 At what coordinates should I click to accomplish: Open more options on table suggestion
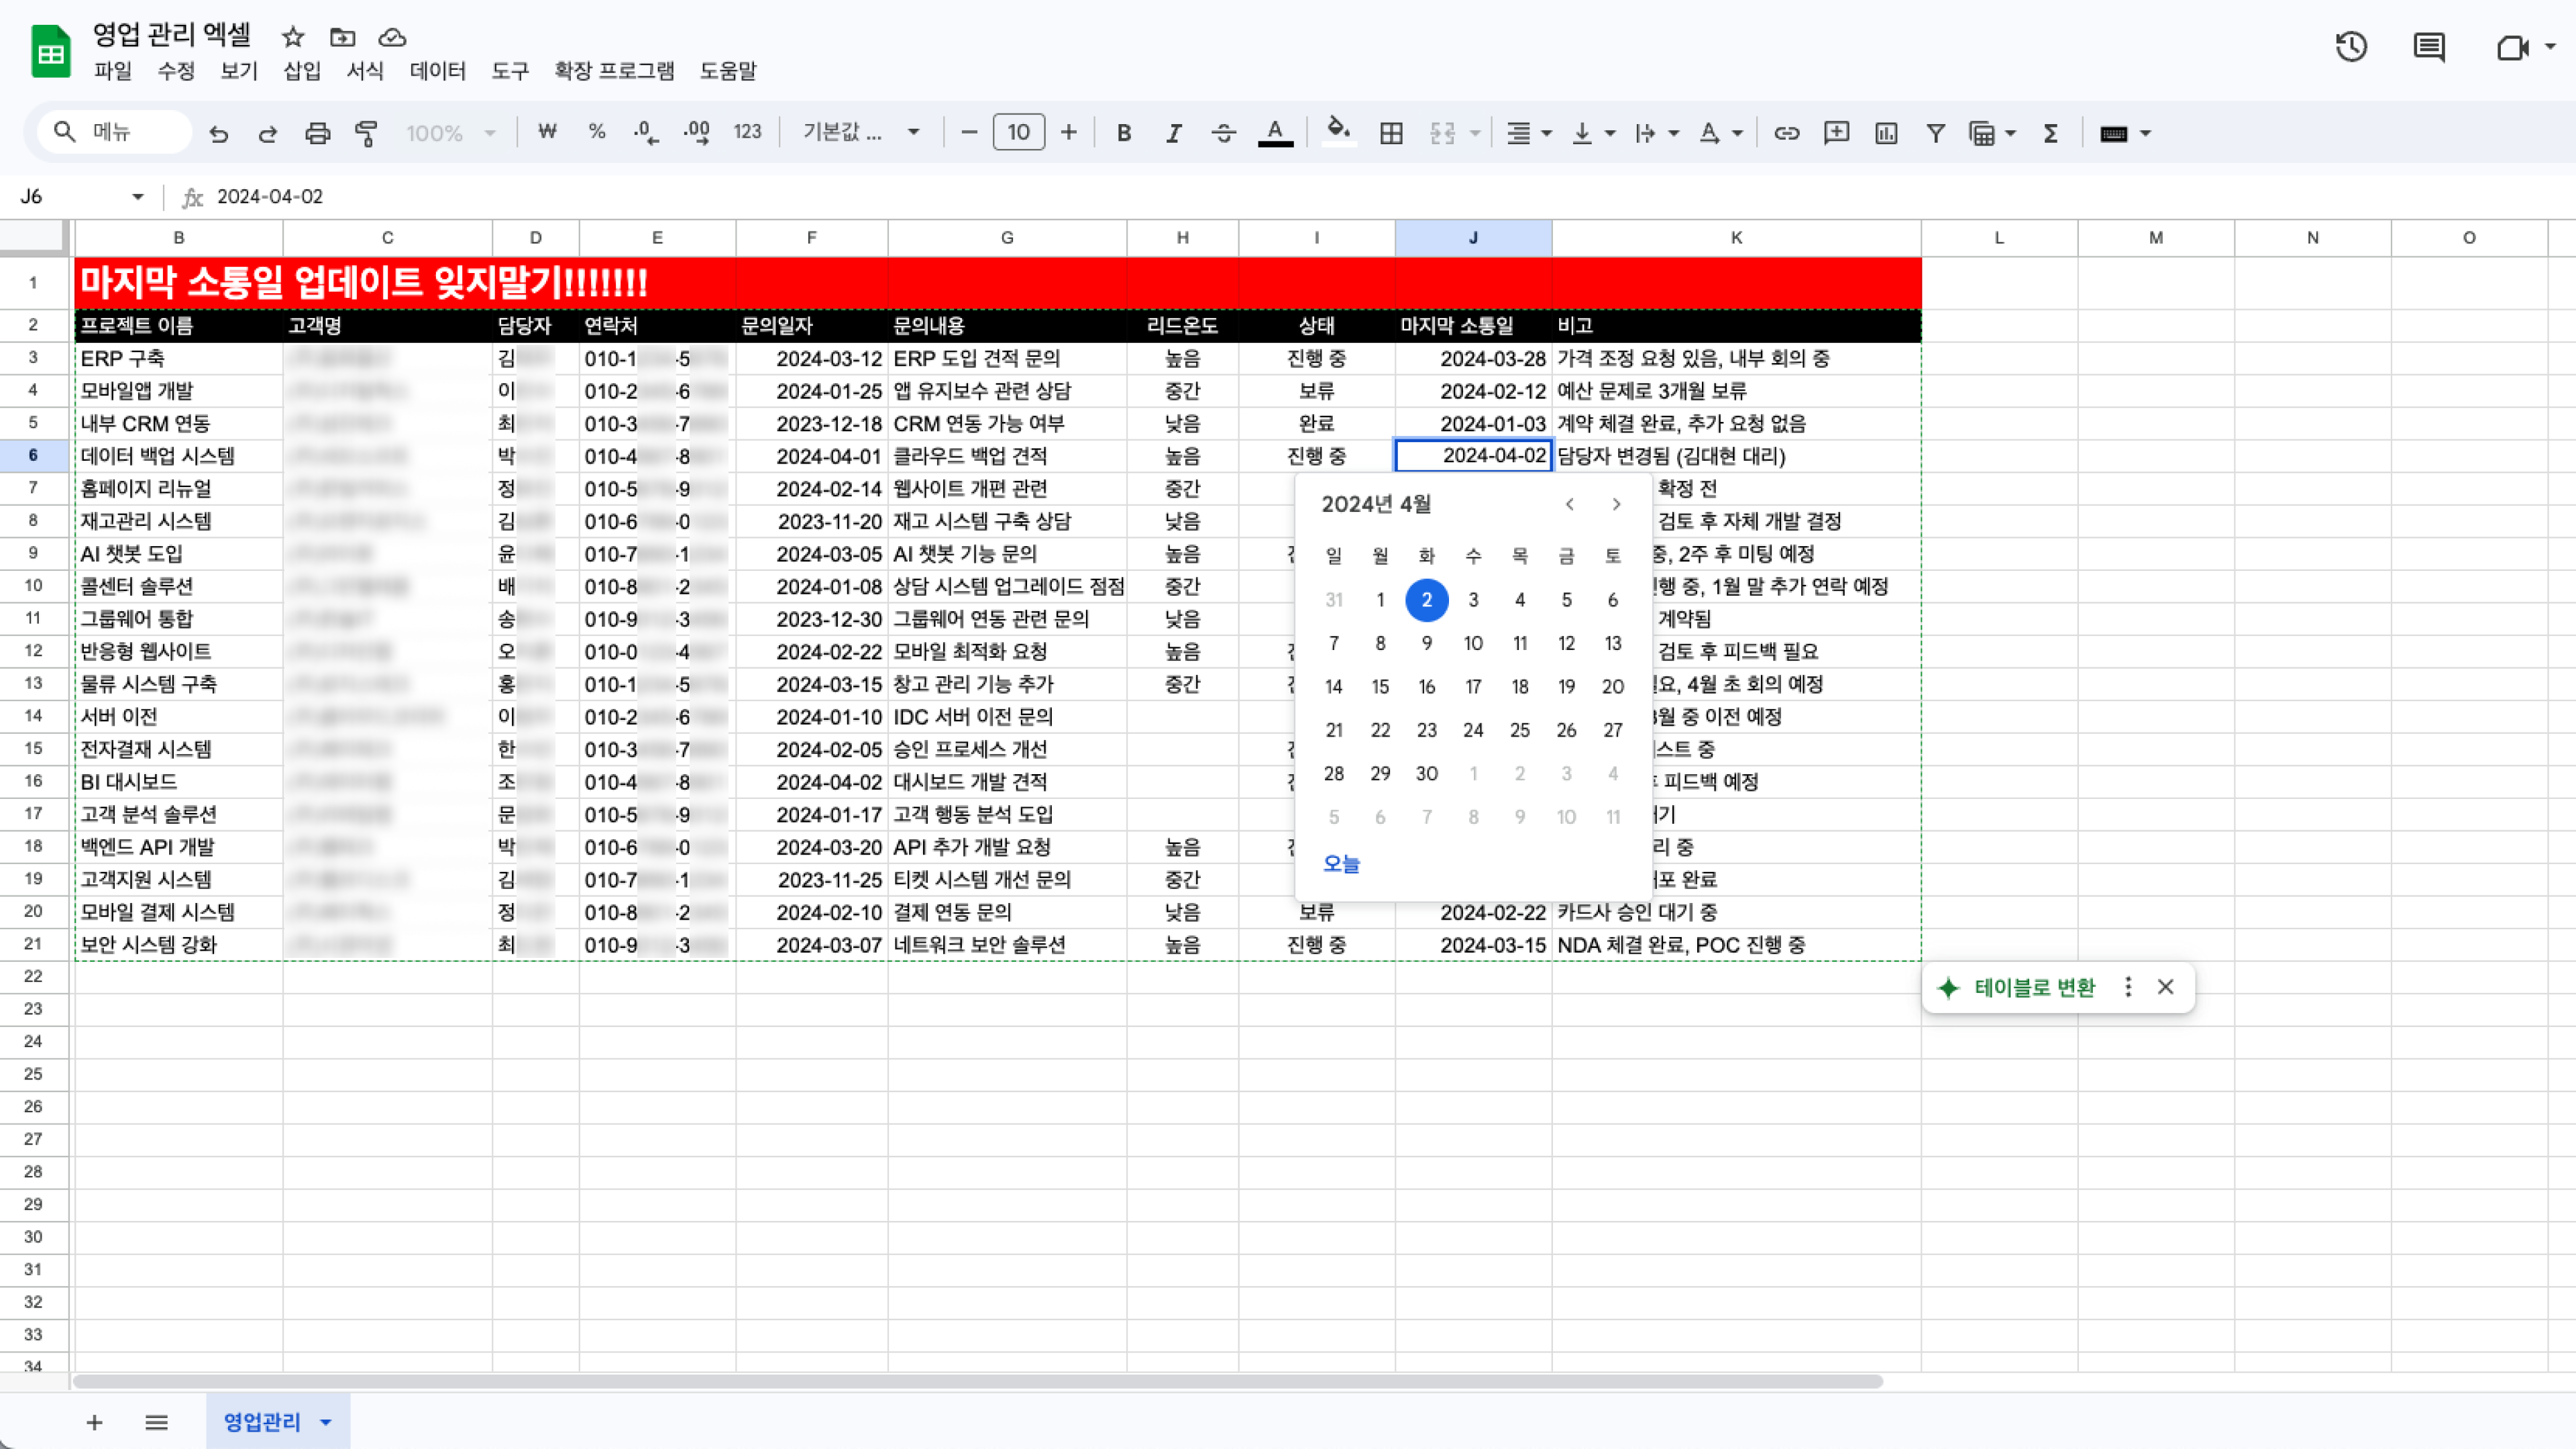click(x=2128, y=987)
